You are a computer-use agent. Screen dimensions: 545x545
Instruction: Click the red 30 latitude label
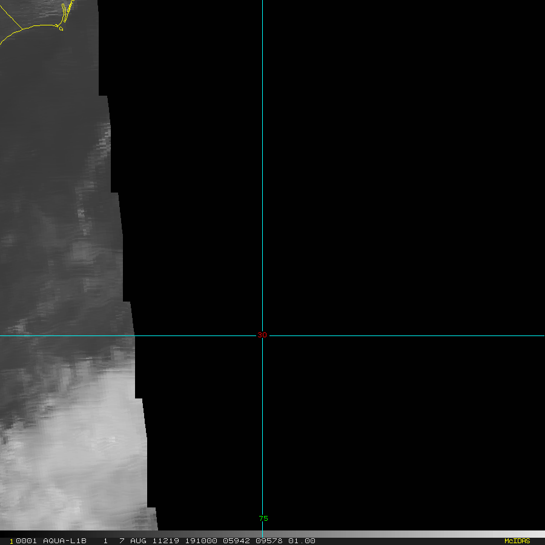pos(262,335)
